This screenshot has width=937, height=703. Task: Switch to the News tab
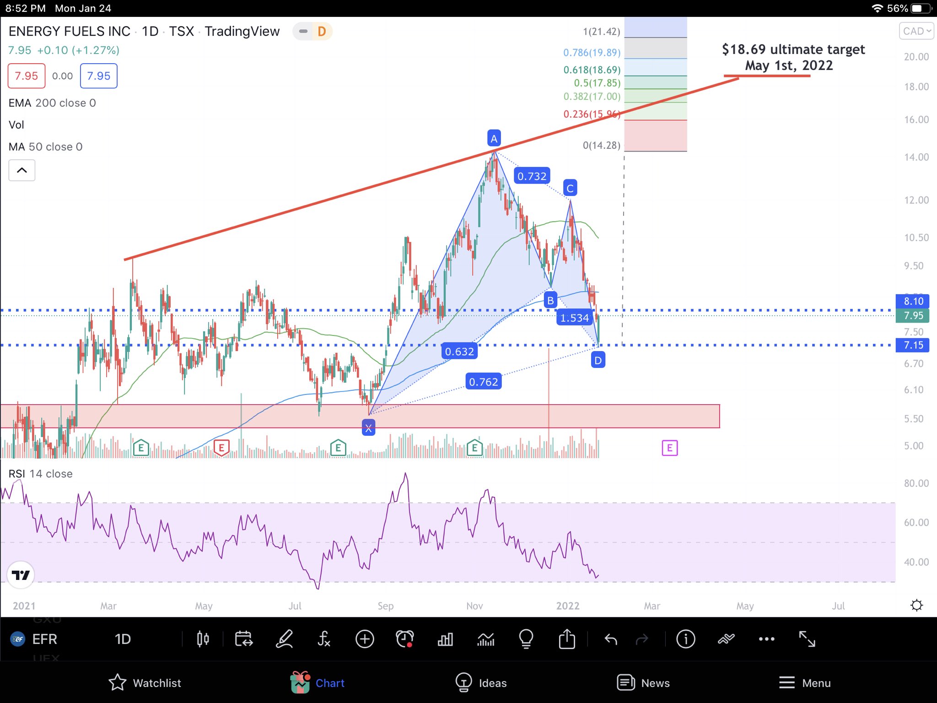point(643,683)
